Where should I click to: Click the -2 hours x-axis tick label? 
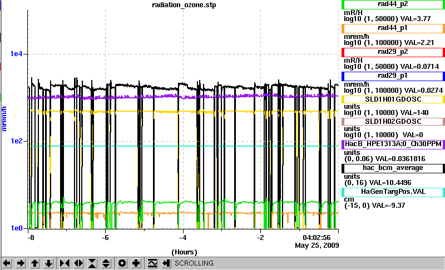click(x=260, y=237)
